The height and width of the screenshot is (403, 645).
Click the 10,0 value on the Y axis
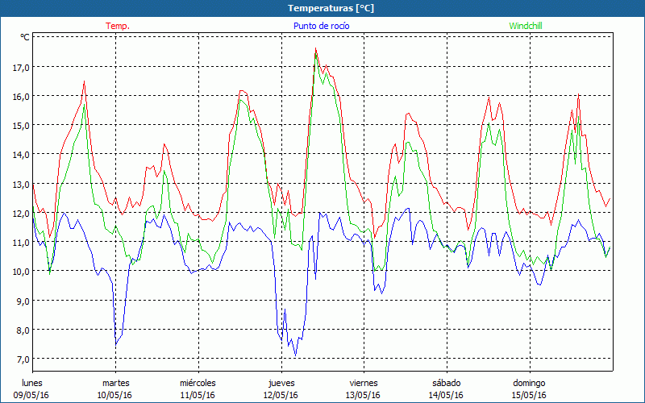pos(19,271)
